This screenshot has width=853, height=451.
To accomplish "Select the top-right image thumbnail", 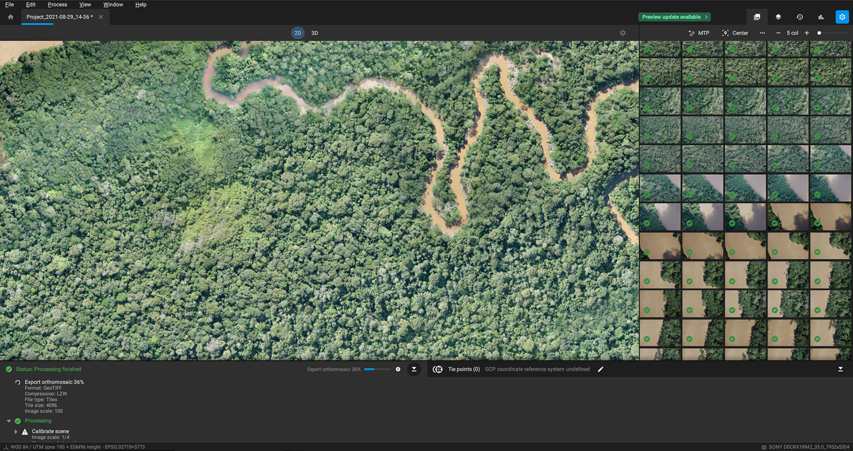I will point(831,49).
